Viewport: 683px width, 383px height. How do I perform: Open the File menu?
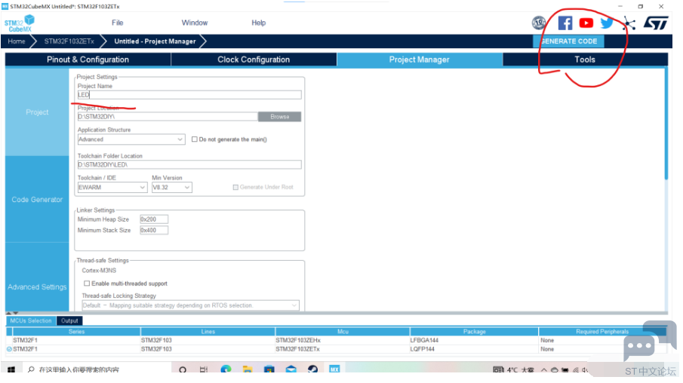118,23
